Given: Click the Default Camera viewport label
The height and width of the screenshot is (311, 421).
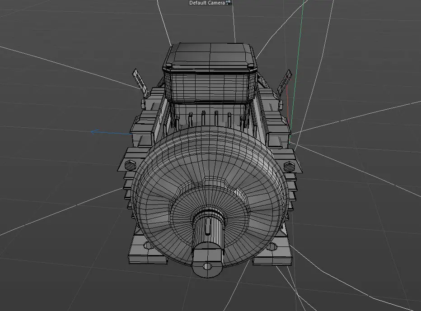Looking at the screenshot, I should click(x=207, y=3).
